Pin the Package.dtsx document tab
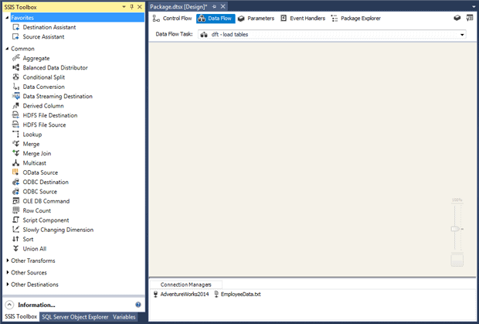 215,7
